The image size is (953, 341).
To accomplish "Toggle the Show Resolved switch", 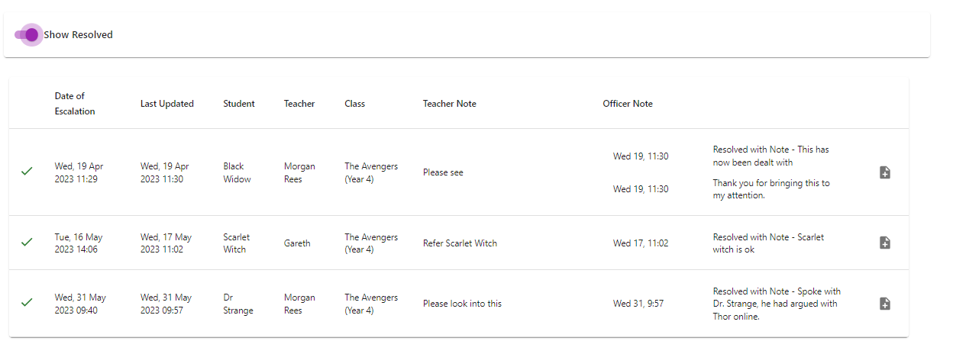I will [x=27, y=35].
